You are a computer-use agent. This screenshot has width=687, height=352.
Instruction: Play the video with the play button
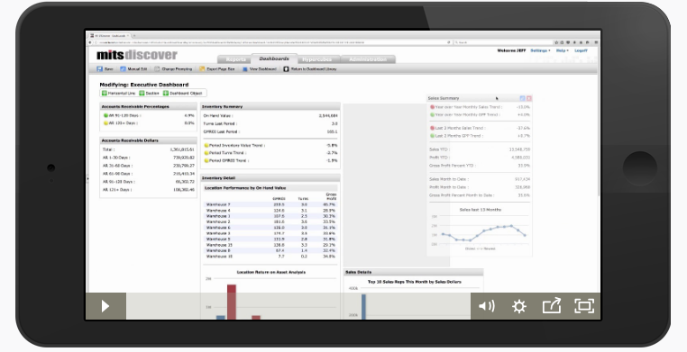pos(105,306)
